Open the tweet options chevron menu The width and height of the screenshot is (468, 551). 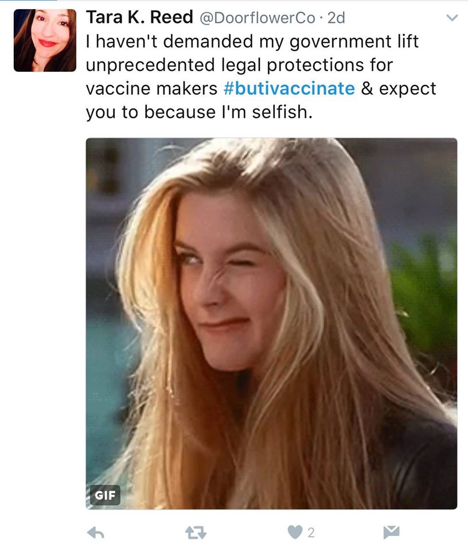point(452,18)
